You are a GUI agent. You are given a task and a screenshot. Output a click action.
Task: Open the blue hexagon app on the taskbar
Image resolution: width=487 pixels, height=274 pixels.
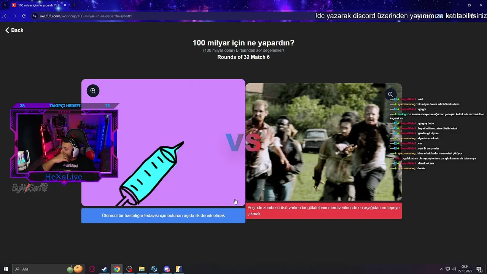click(x=154, y=269)
